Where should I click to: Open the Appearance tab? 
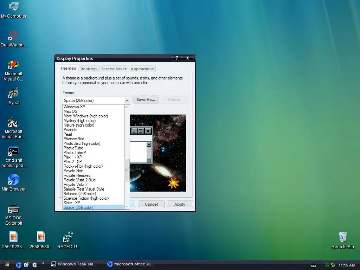coord(142,69)
